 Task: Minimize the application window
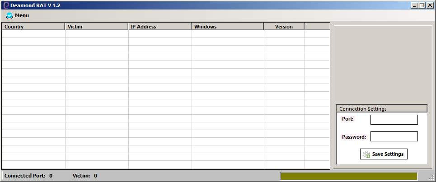click(414, 5)
